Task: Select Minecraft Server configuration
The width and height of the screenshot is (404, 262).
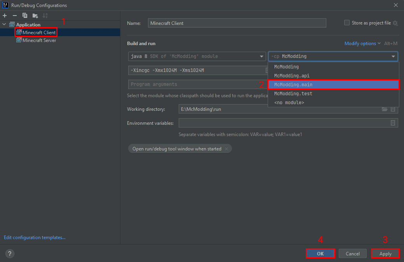Action: pyautogui.click(x=39, y=40)
